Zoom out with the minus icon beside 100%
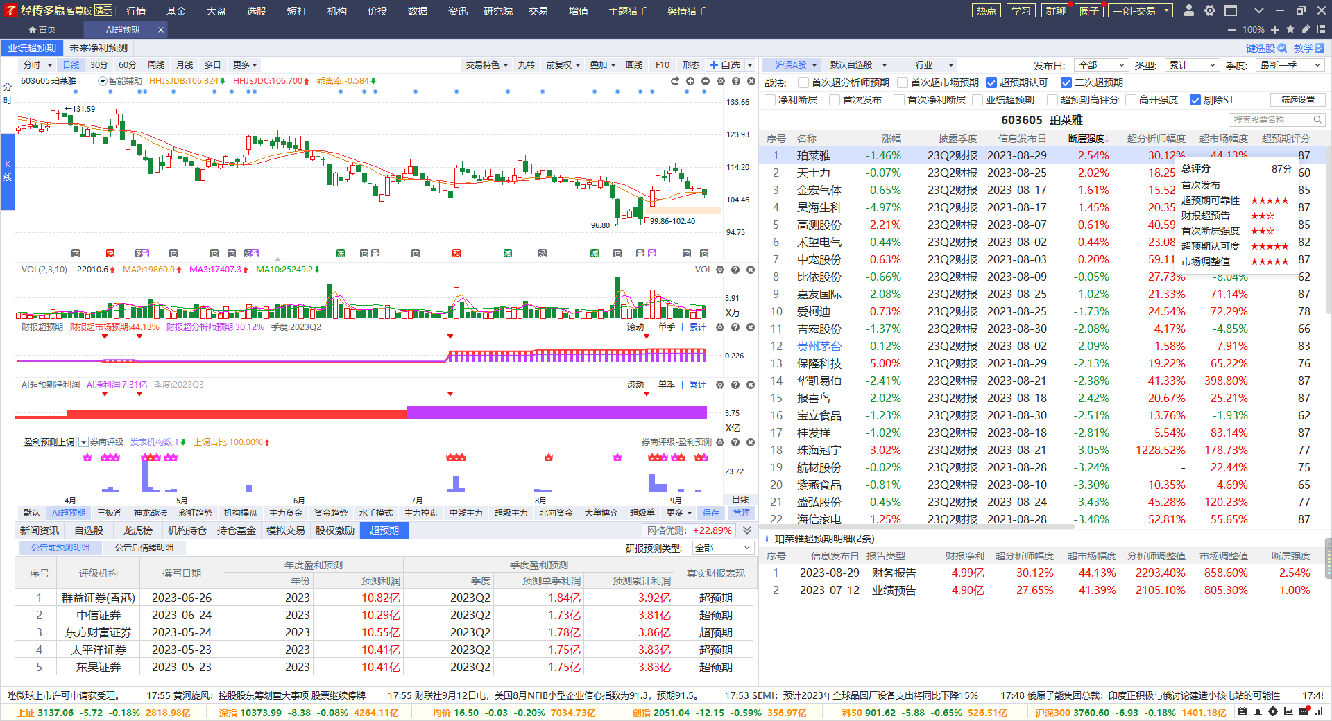1332x721 pixels. pyautogui.click(x=1231, y=30)
